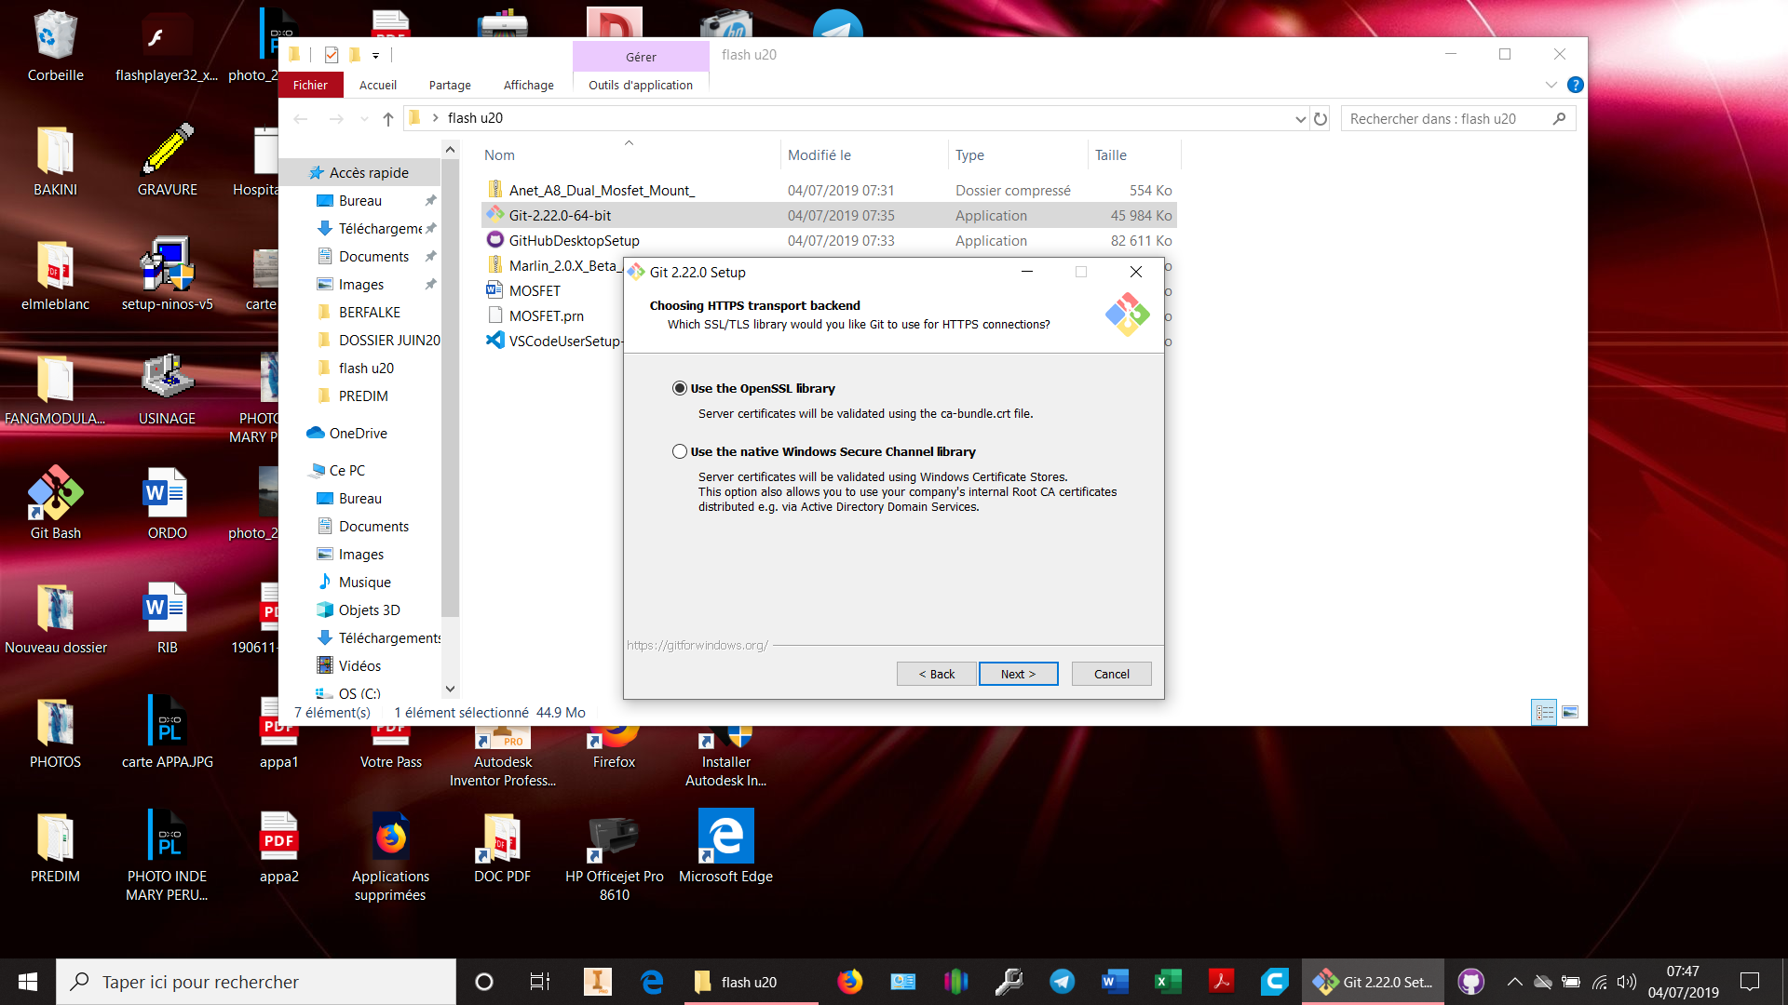
Task: Select the MOSFET.prn file
Action: 546,315
